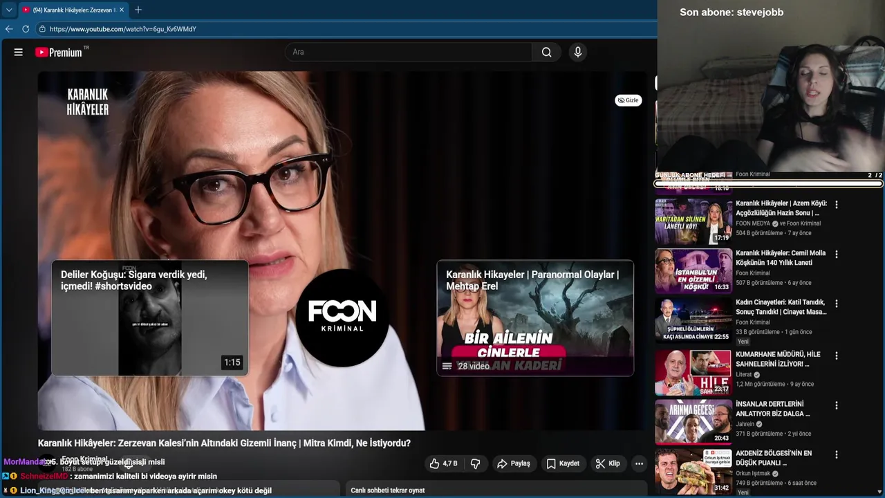The image size is (885, 498).
Task: Open a new browser tab
Action: point(138,10)
